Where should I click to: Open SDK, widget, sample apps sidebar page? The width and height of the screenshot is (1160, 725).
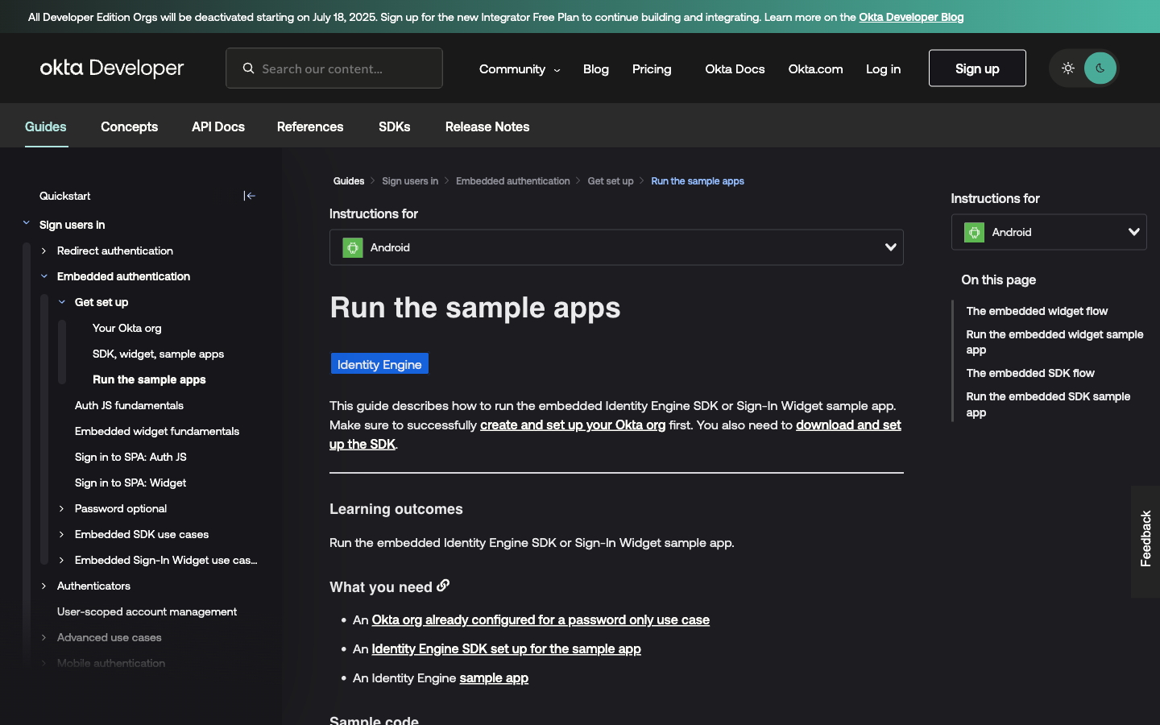click(158, 354)
